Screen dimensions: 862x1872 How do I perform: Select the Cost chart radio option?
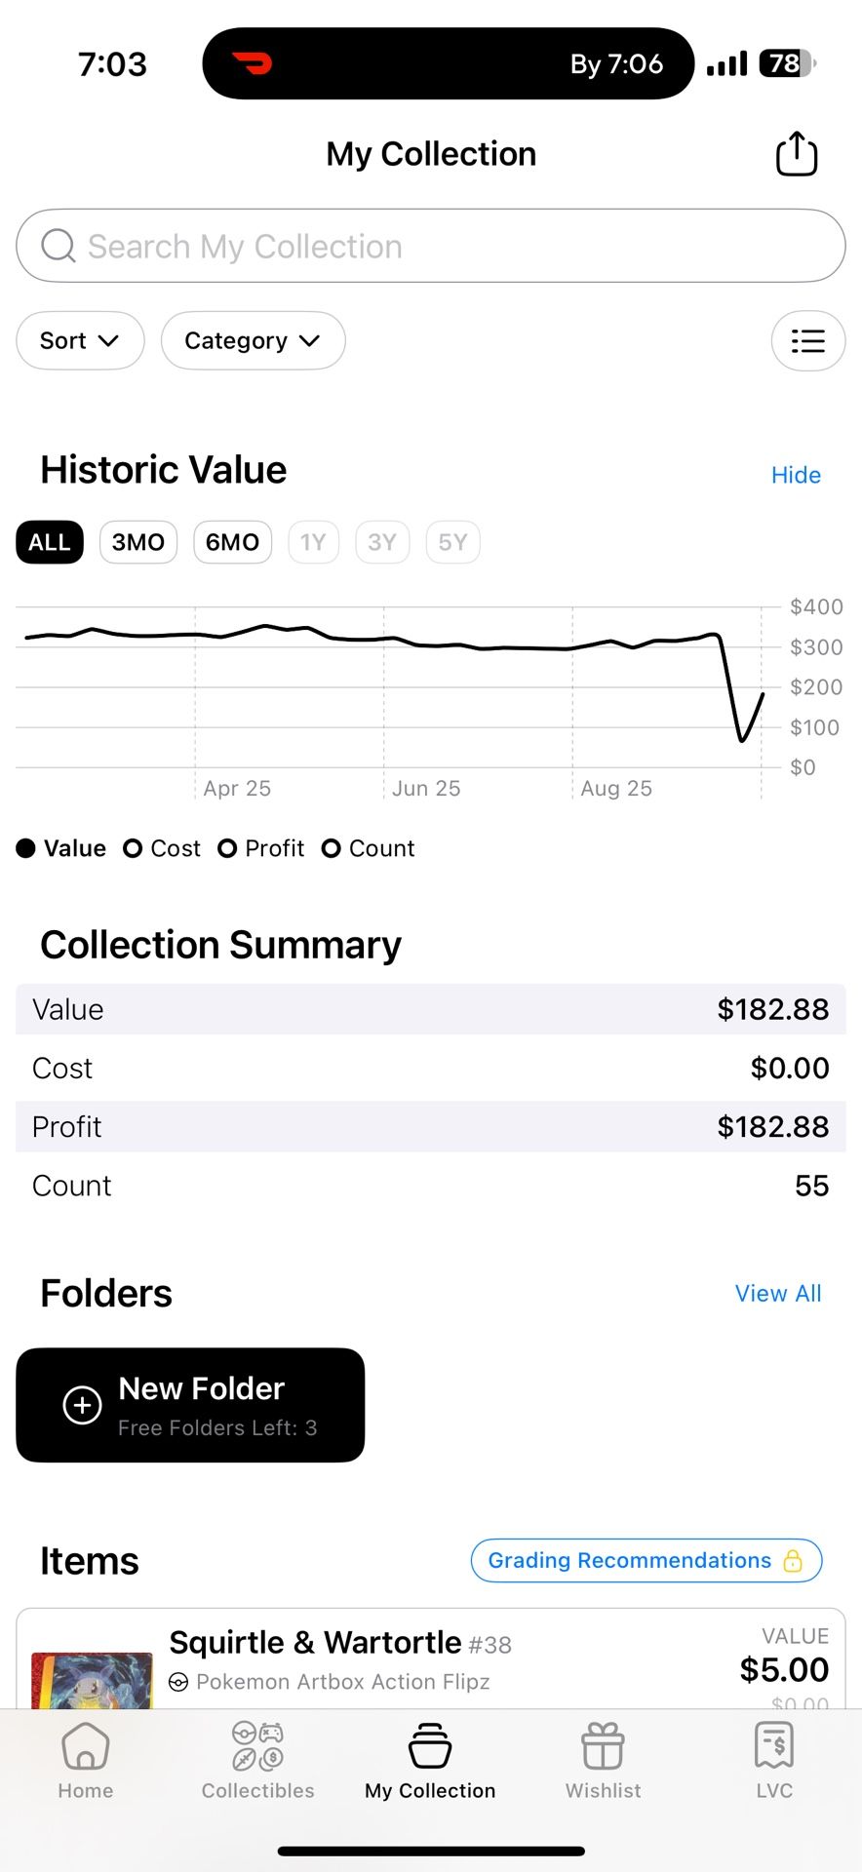[134, 848]
